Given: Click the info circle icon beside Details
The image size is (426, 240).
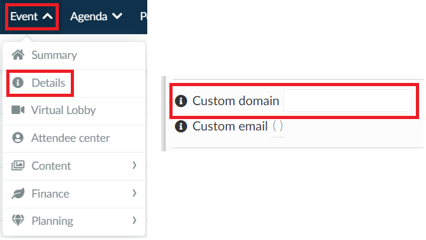Looking at the screenshot, I should click(18, 83).
